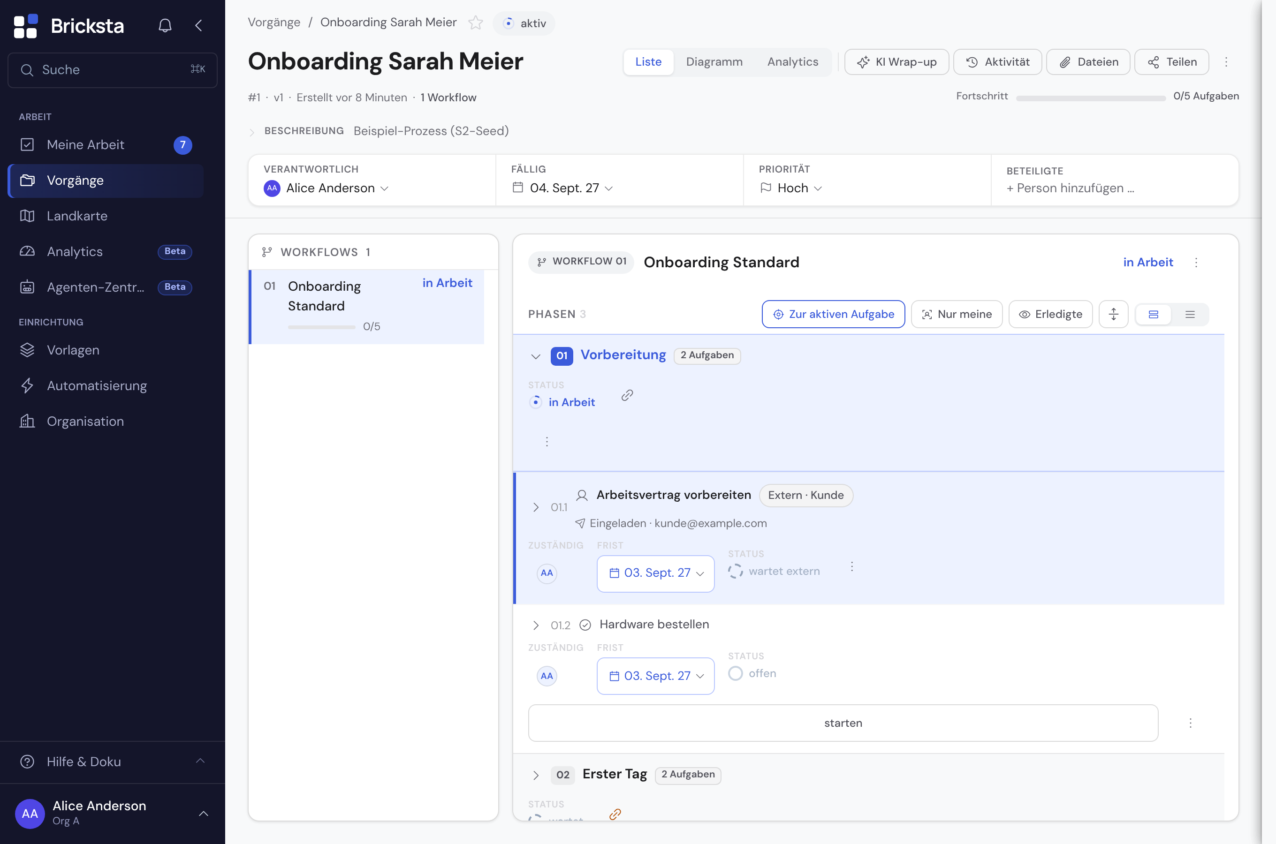Click the AA avatar of task 01.1

coord(547,573)
